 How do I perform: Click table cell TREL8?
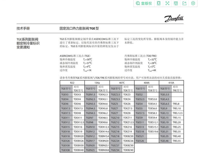point(177,104)
